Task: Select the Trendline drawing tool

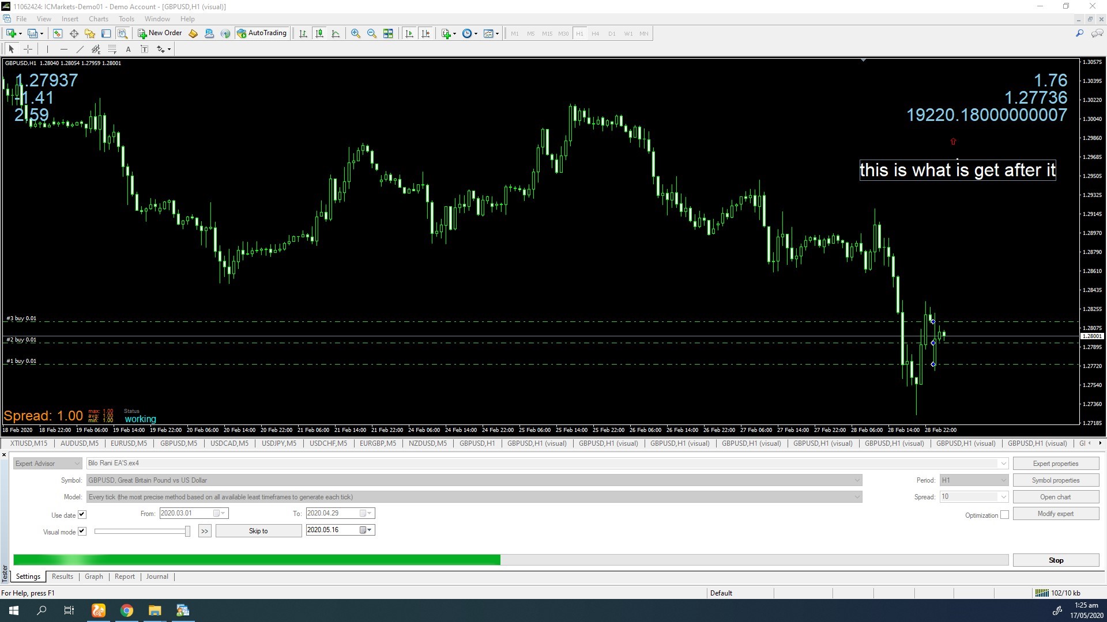Action: point(80,49)
